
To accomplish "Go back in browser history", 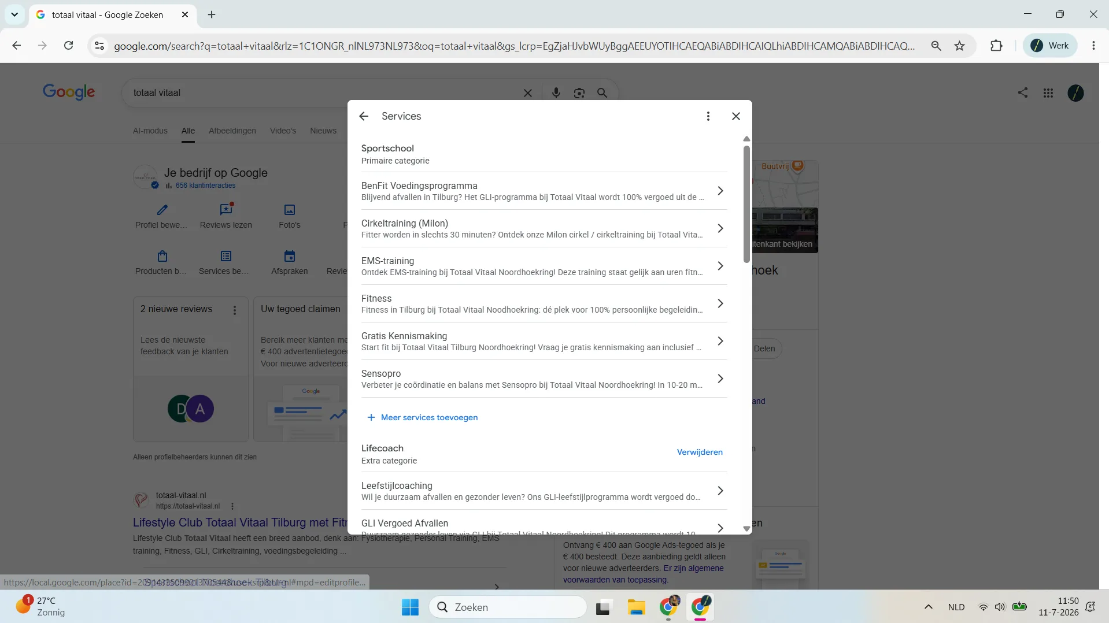I will point(17,46).
